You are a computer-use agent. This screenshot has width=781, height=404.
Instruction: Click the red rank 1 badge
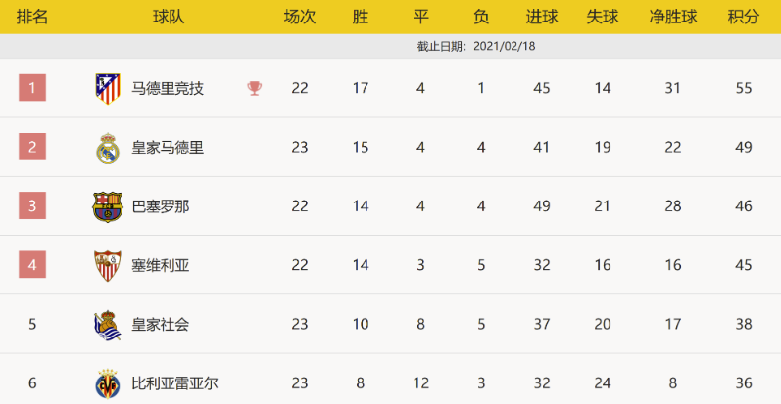click(32, 89)
